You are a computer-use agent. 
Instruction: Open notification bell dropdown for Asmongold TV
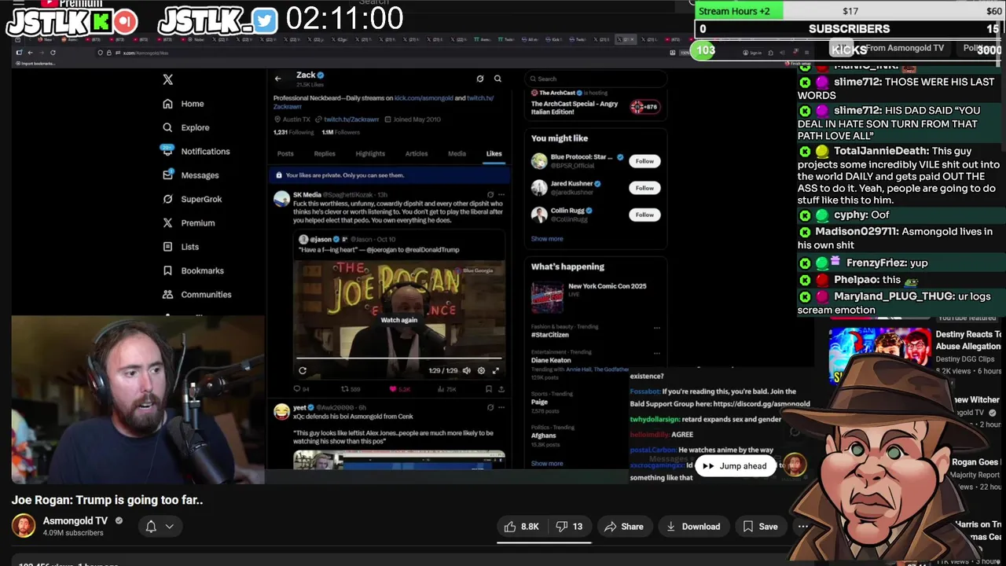pyautogui.click(x=160, y=527)
